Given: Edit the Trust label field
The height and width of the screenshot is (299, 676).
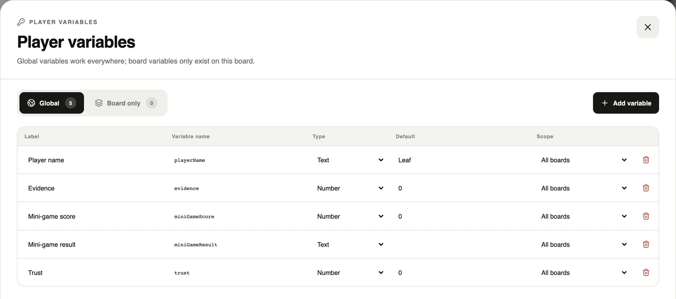Looking at the screenshot, I should [95, 273].
